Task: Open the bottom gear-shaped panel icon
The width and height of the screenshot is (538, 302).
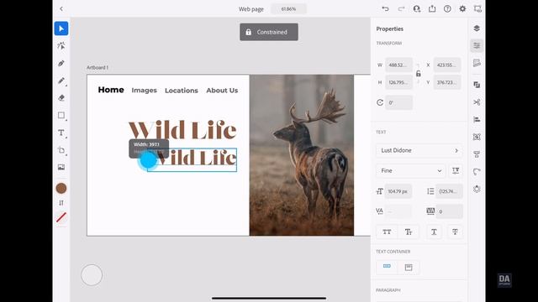Action: [477, 189]
